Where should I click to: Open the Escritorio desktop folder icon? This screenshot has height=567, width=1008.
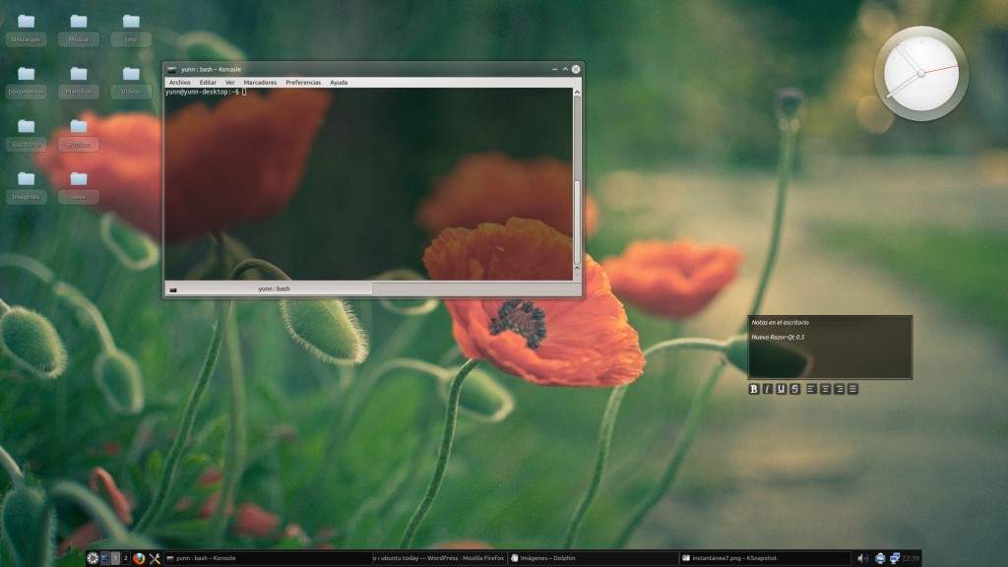26,134
